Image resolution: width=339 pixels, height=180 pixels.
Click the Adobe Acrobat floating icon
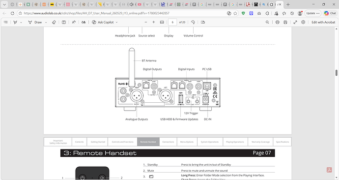click(x=329, y=170)
